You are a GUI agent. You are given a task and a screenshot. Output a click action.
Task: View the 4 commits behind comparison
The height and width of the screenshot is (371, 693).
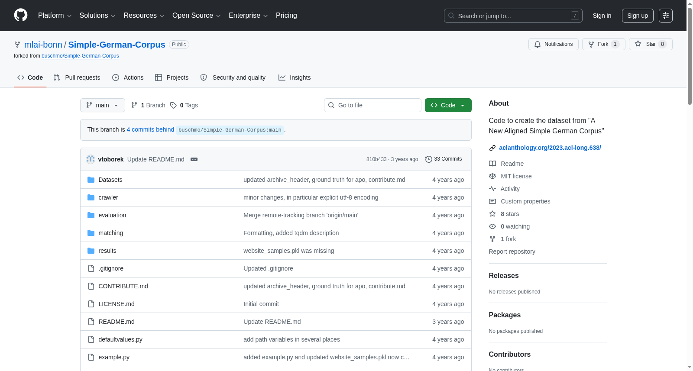150,129
